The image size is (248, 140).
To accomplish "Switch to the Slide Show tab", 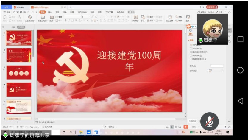I will [82, 12].
